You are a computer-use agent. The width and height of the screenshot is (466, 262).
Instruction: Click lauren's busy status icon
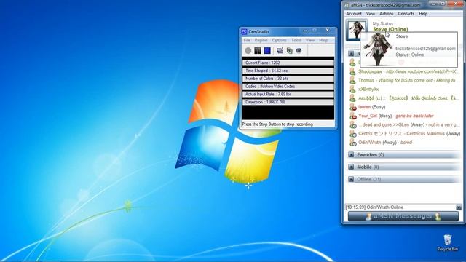click(x=352, y=107)
